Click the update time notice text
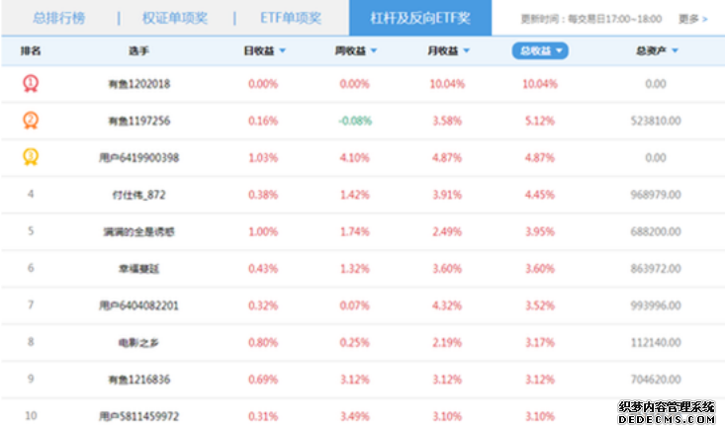The height and width of the screenshot is (434, 726). [x=591, y=19]
